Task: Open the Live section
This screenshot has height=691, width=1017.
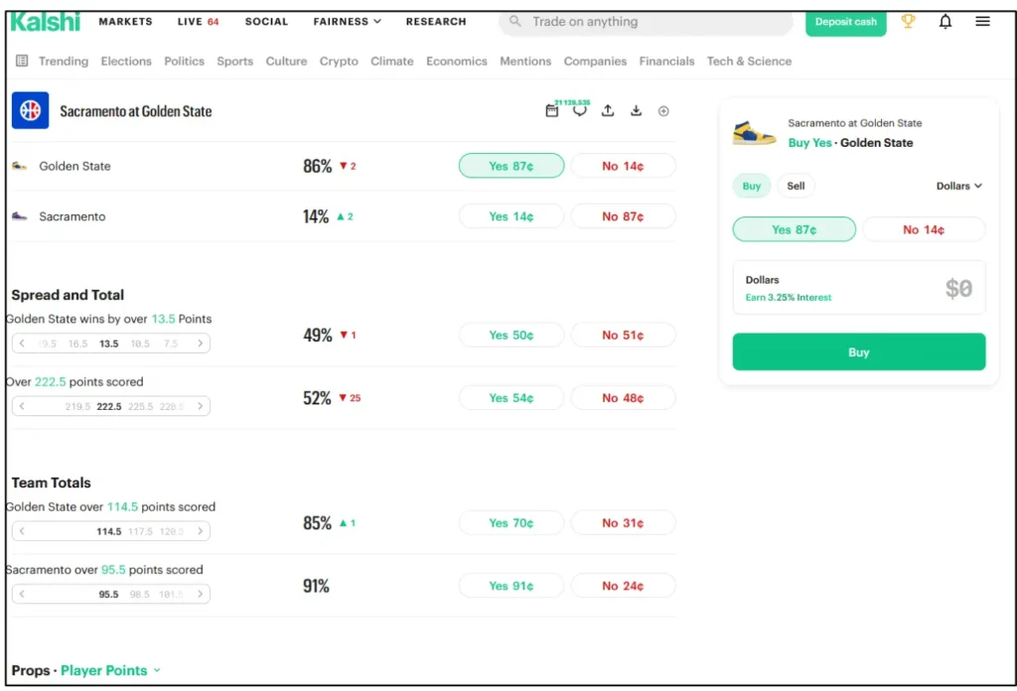Action: [x=198, y=22]
